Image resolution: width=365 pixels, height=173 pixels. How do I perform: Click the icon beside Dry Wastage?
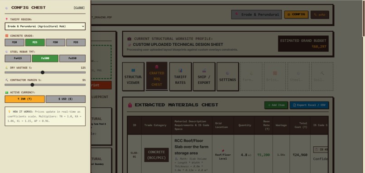pyautogui.click(x=6, y=68)
